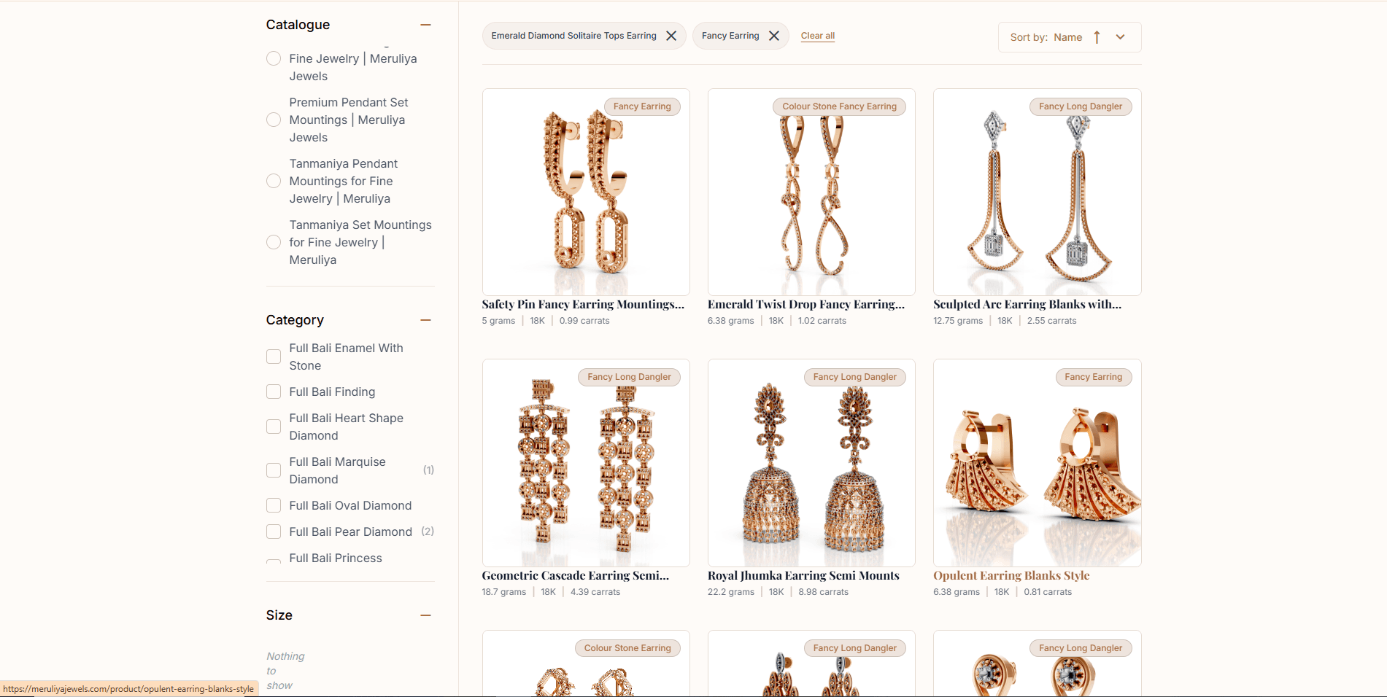Click the Clear all filters link
Viewport: 1387px width, 697px height.
tap(818, 36)
